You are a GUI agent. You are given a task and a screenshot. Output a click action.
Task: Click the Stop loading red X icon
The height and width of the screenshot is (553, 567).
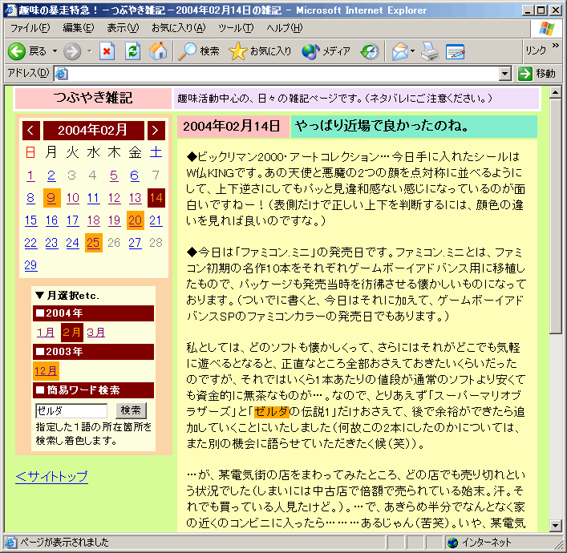pos(107,51)
